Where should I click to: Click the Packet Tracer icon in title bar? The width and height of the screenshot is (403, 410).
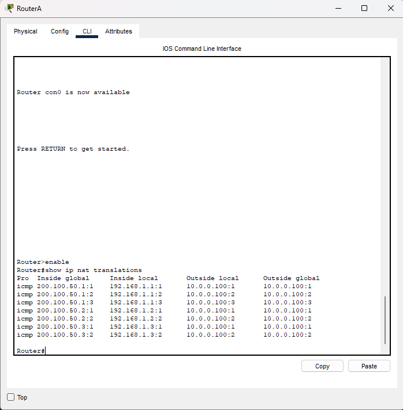(10, 9)
